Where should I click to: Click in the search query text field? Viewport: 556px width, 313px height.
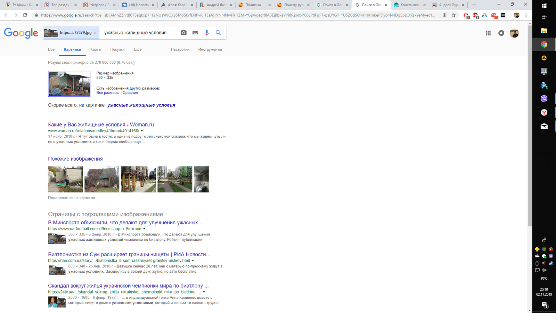[139, 33]
